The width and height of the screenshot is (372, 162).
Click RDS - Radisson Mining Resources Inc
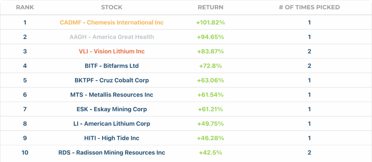[112, 153]
